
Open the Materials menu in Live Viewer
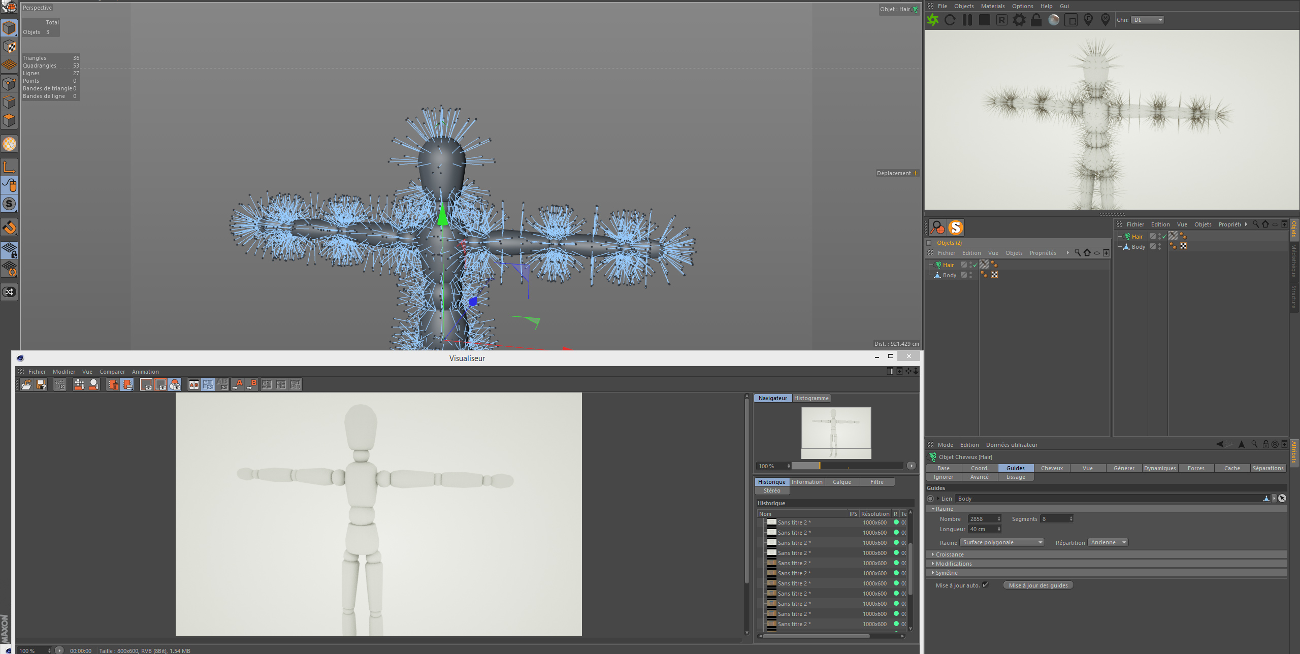[x=992, y=6]
